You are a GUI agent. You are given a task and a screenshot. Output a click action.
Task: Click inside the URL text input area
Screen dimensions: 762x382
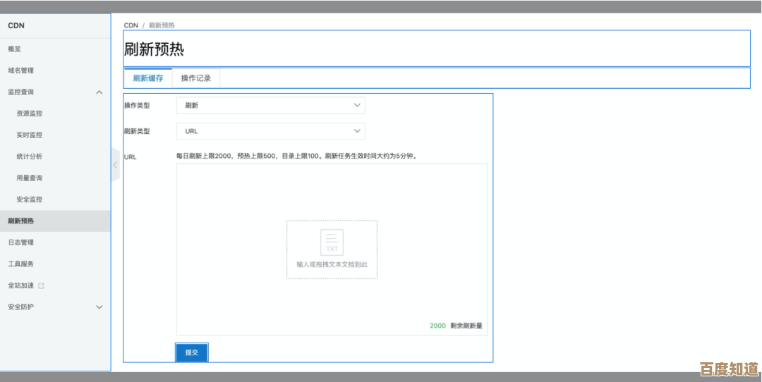pos(332,190)
